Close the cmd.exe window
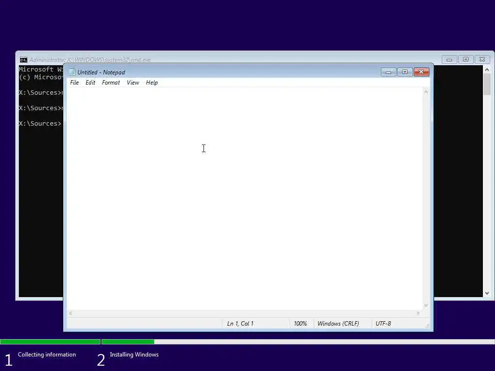 (482, 59)
